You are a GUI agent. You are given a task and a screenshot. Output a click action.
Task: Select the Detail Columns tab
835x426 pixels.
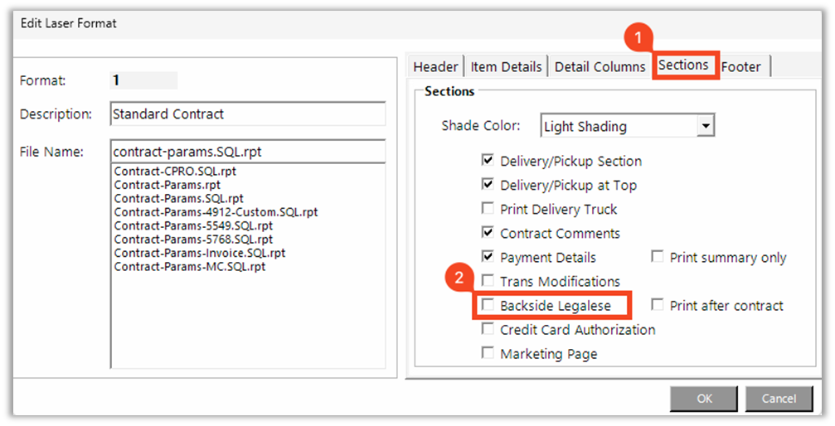point(600,67)
